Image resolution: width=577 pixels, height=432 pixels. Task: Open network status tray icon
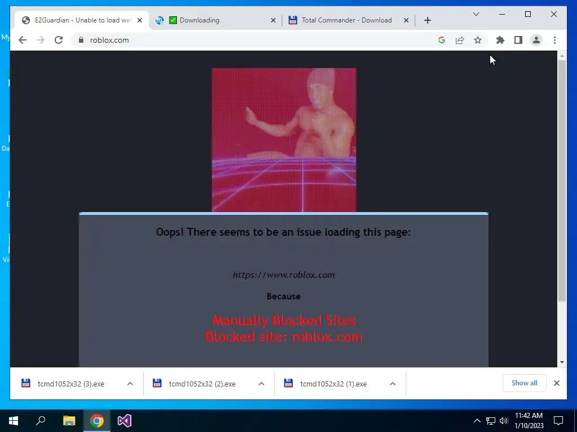tap(491, 421)
